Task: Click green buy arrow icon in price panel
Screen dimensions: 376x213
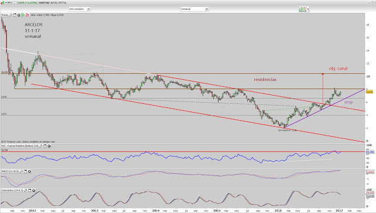Action: [x=23, y=15]
